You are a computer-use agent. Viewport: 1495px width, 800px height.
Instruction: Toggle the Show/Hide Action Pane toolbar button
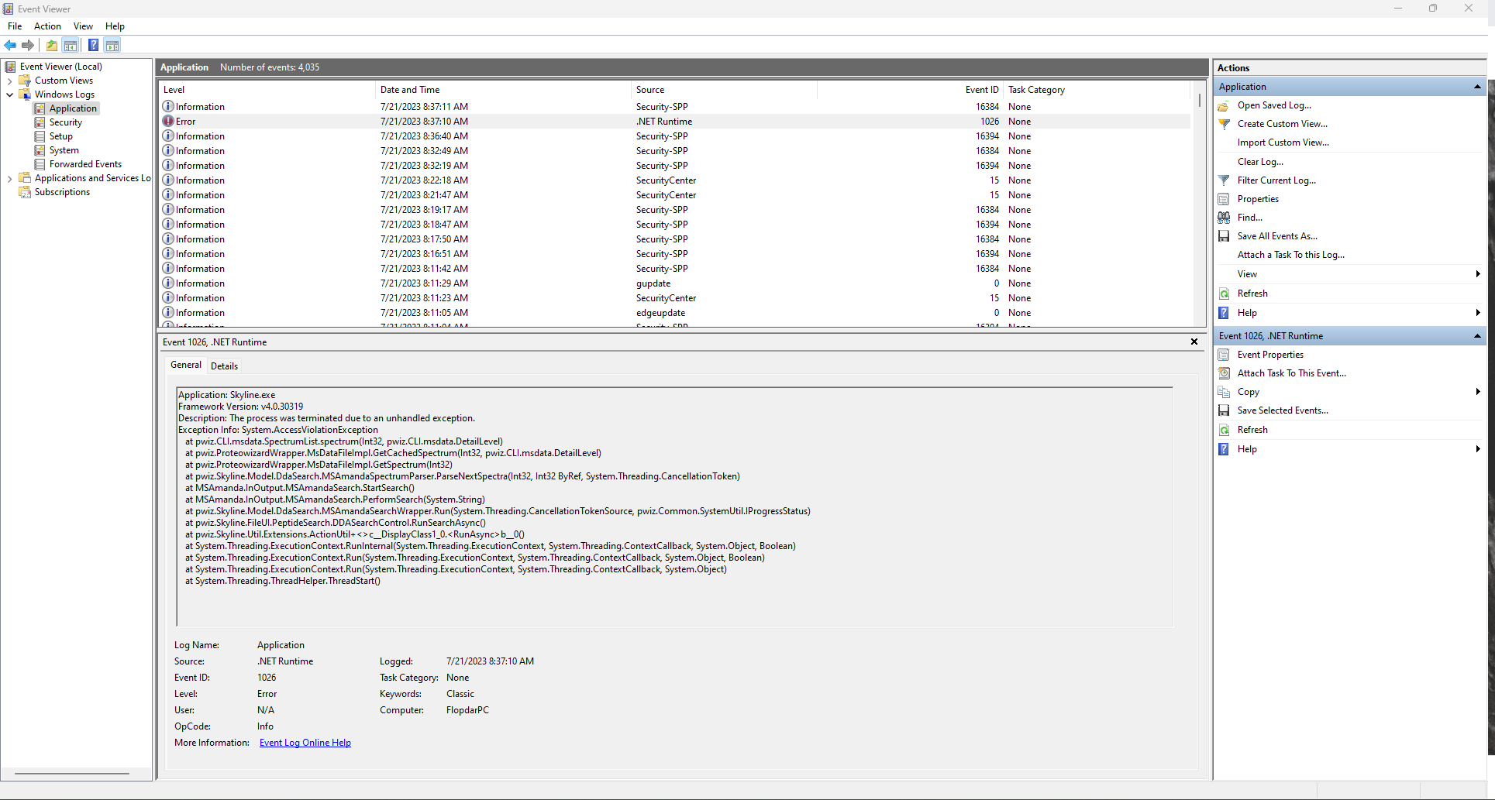112,45
